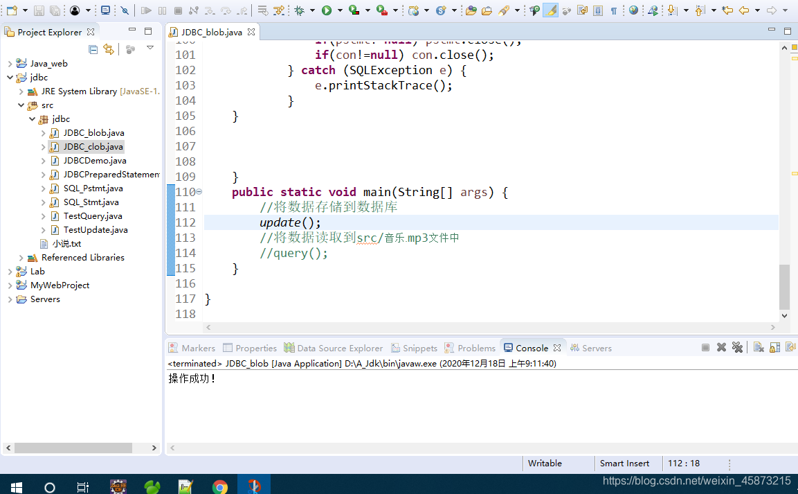Toggle Word Wrap icon in toolbar
Image resolution: width=798 pixels, height=494 pixels.
582,10
